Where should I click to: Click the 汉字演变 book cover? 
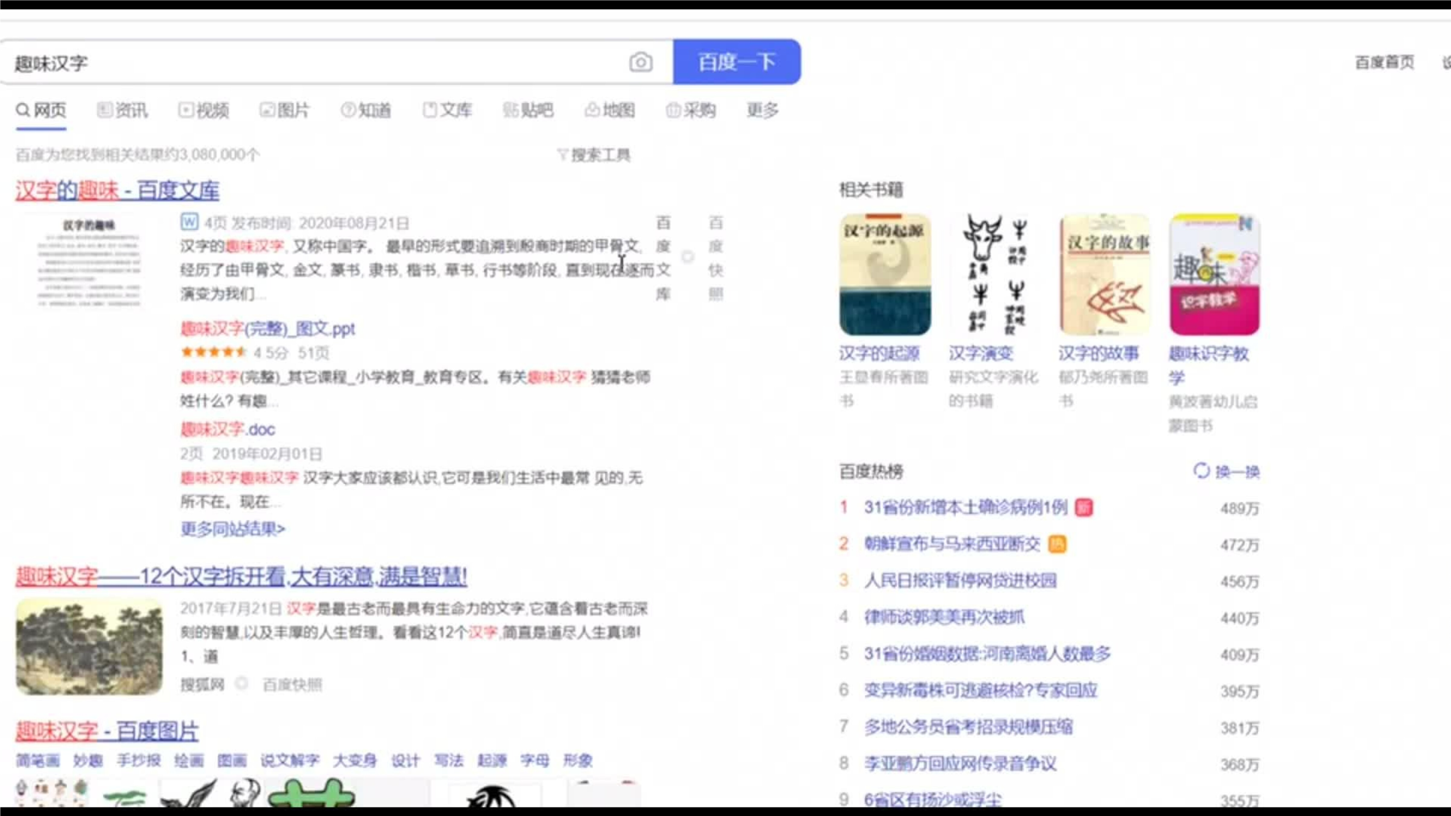tap(995, 275)
